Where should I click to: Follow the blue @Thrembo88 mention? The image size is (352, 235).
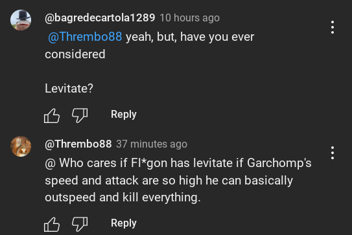85,37
